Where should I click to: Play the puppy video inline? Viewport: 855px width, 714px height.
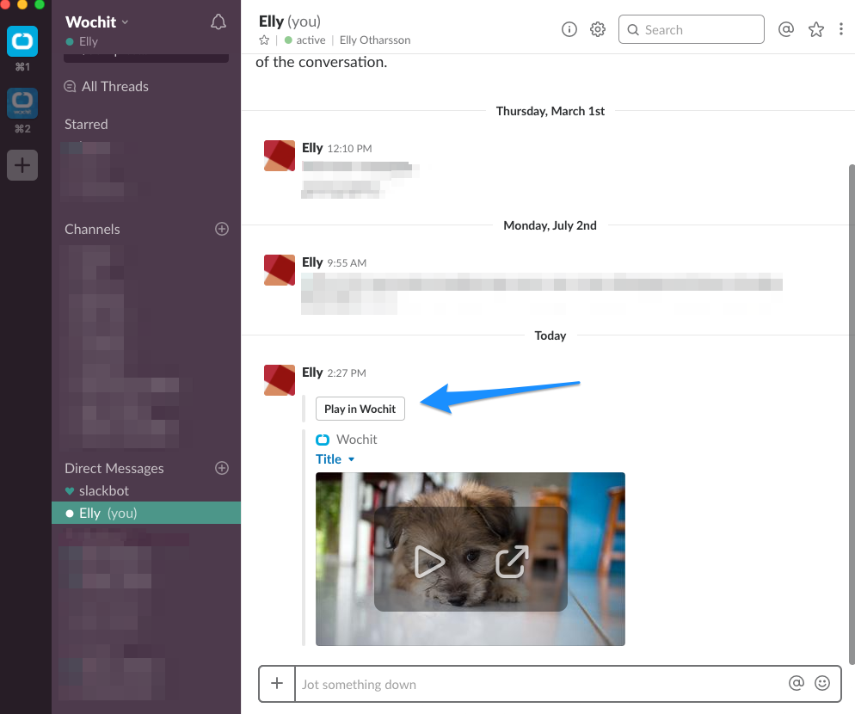tap(429, 562)
